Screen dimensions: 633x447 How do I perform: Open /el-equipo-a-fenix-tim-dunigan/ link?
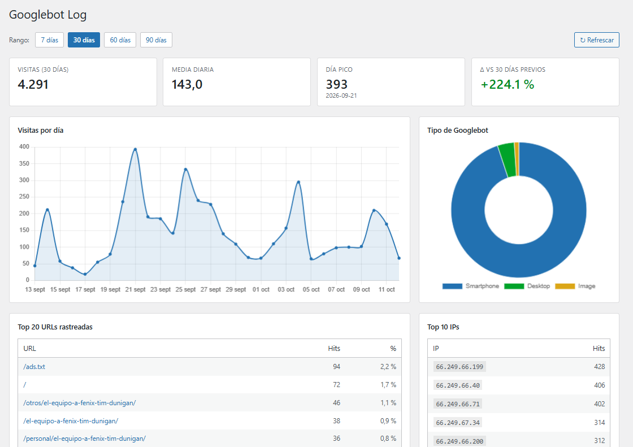coord(71,421)
